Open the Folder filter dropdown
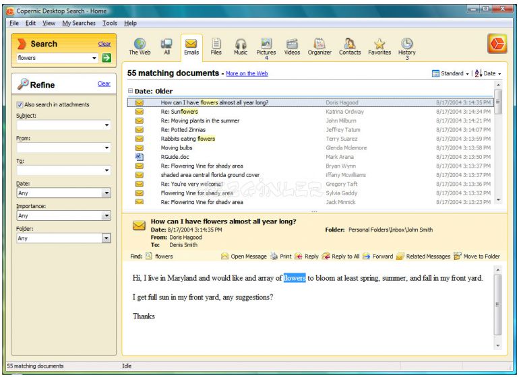Viewport: 519px width, 377px height. pyautogui.click(x=106, y=238)
